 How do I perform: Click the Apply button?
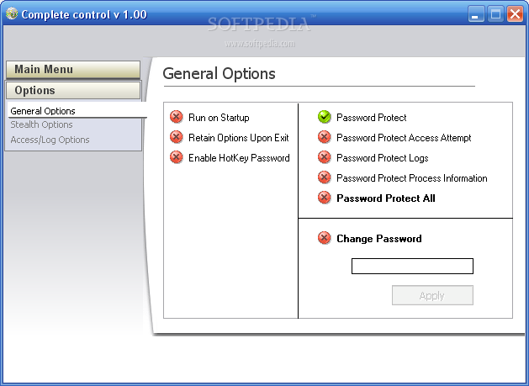pos(432,295)
